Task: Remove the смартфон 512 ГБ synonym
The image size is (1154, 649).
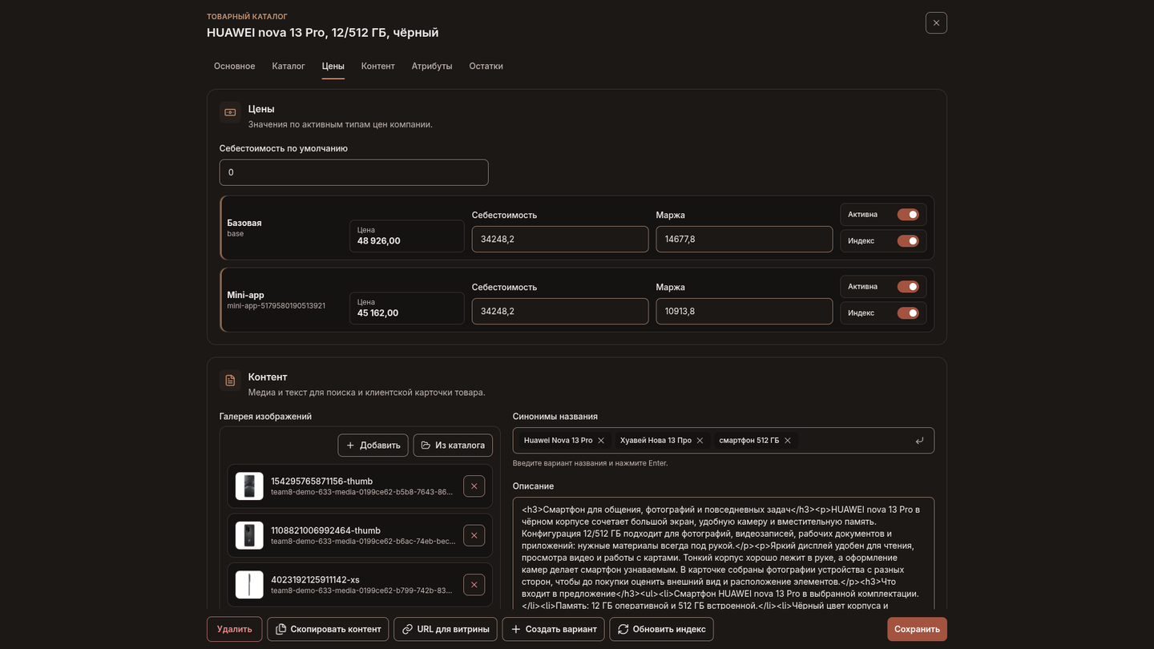Action: [x=788, y=441]
